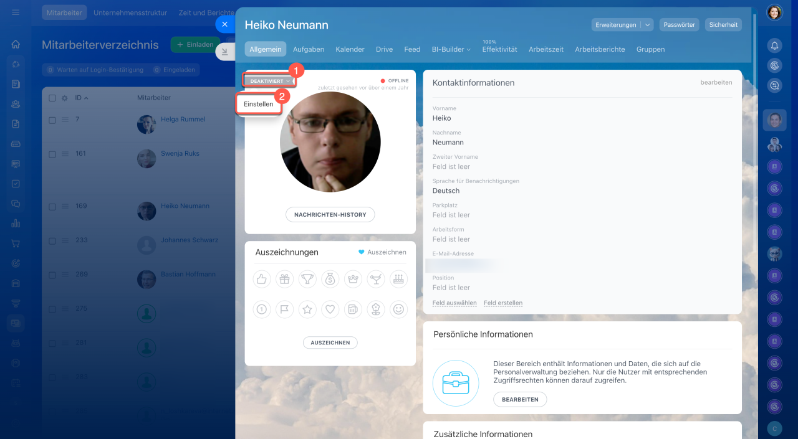The image size is (798, 439).
Task: Tick checkbox for Bastian Hoffmann row
Action: 52,275
